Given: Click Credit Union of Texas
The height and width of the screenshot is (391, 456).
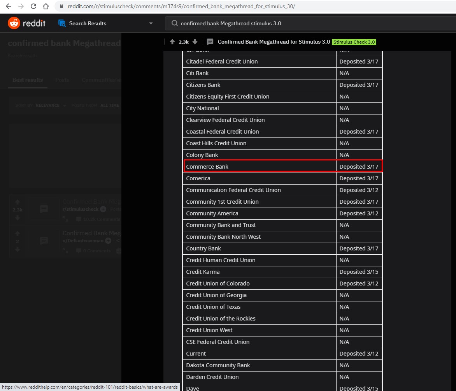Looking at the screenshot, I should 260,307.
